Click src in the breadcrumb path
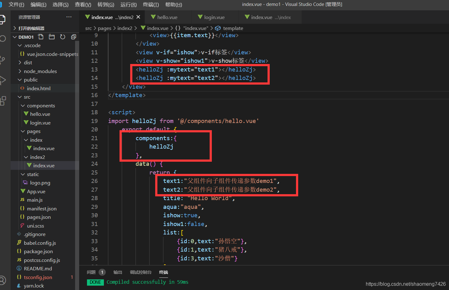This screenshot has width=449, height=290. coord(89,28)
